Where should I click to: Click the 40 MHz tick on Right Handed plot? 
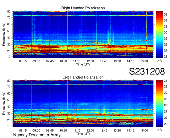coord(9,38)
